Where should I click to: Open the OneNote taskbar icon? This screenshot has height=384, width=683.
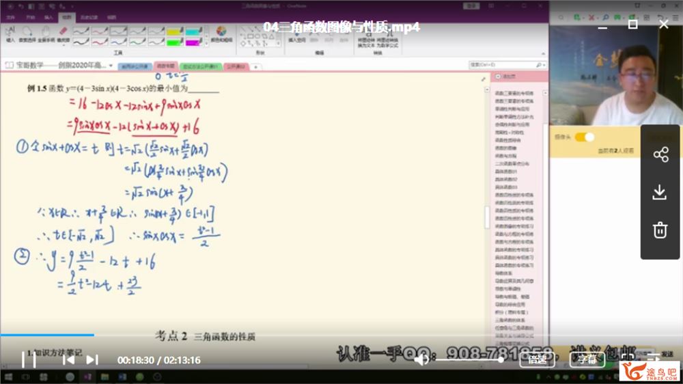coord(87,376)
